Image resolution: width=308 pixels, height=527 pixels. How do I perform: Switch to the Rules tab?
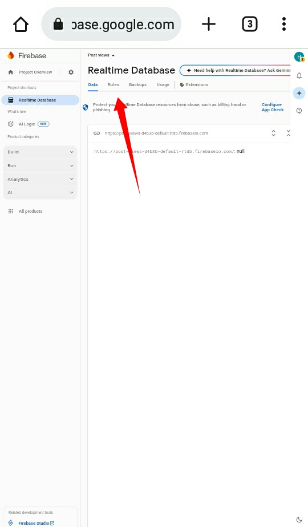(114, 84)
